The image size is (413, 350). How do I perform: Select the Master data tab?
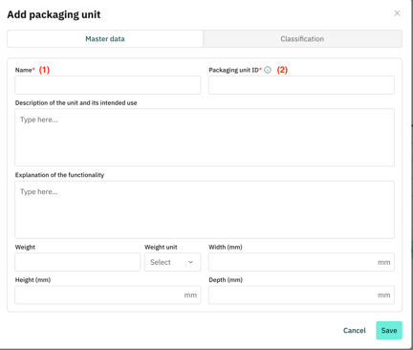coord(105,39)
